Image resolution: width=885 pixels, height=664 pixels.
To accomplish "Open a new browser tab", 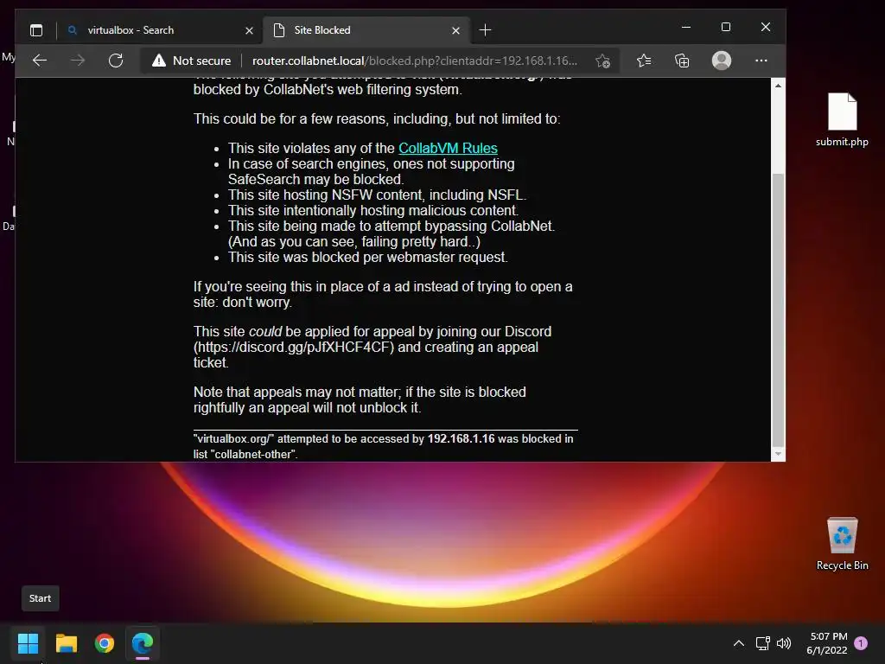I will pos(486,30).
